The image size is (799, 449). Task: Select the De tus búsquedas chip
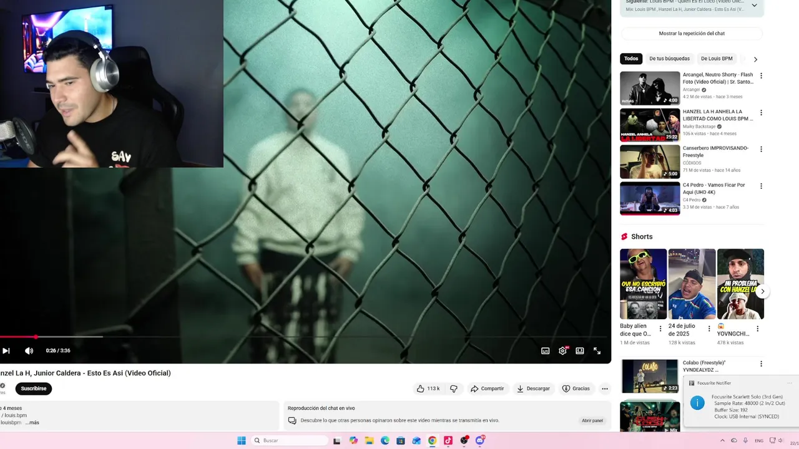click(x=669, y=59)
